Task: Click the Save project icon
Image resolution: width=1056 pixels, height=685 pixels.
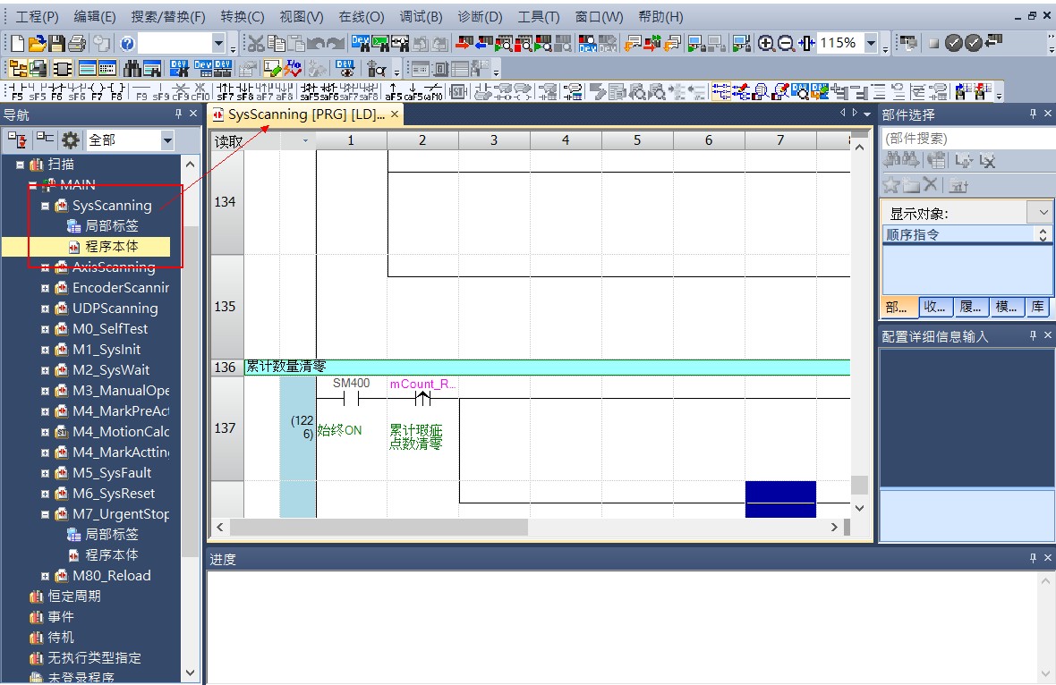Action: click(57, 43)
